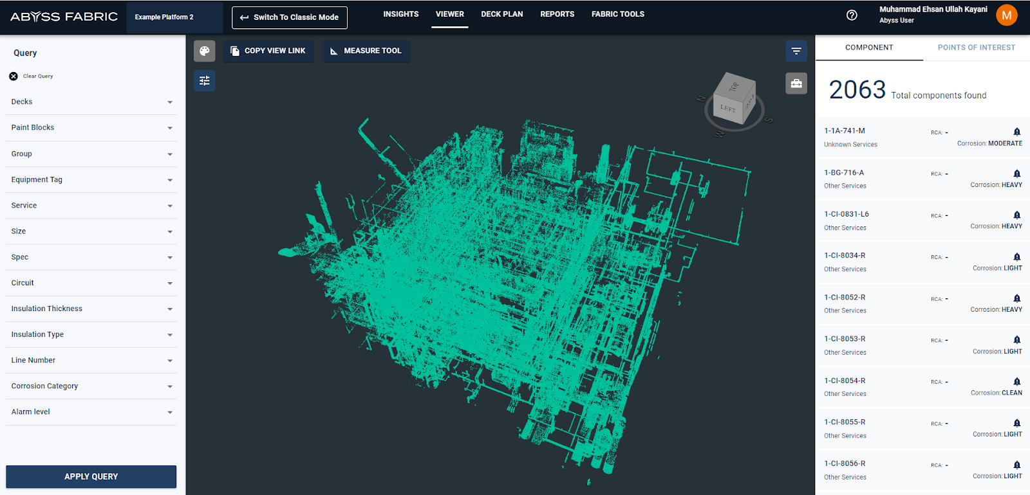Click the help question mark icon
Screen dimensions: 1030x495
click(851, 15)
